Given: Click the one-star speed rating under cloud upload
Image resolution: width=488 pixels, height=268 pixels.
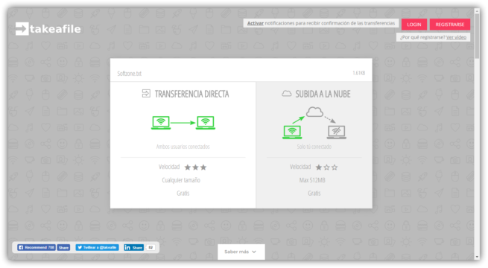Looking at the screenshot, I should pyautogui.click(x=326, y=167).
